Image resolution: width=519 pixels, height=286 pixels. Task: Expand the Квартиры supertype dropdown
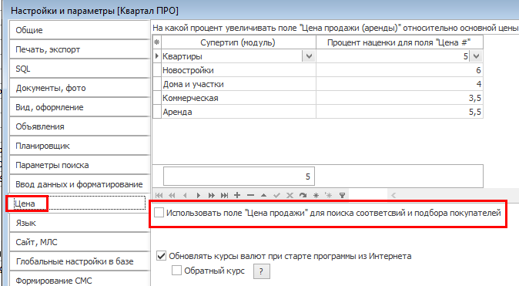pyautogui.click(x=309, y=56)
